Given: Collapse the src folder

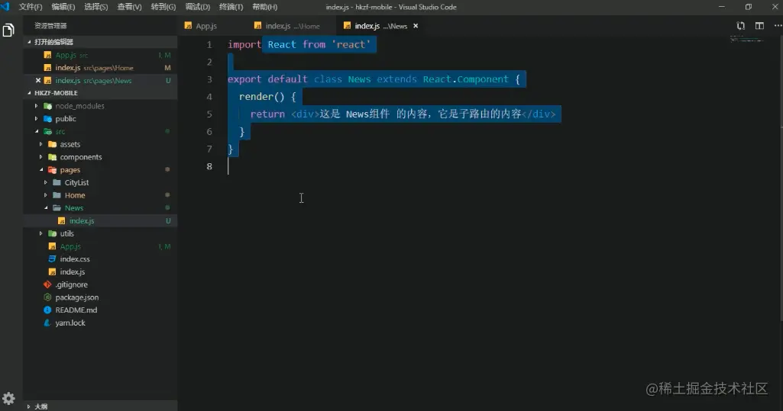Looking at the screenshot, I should [x=37, y=131].
